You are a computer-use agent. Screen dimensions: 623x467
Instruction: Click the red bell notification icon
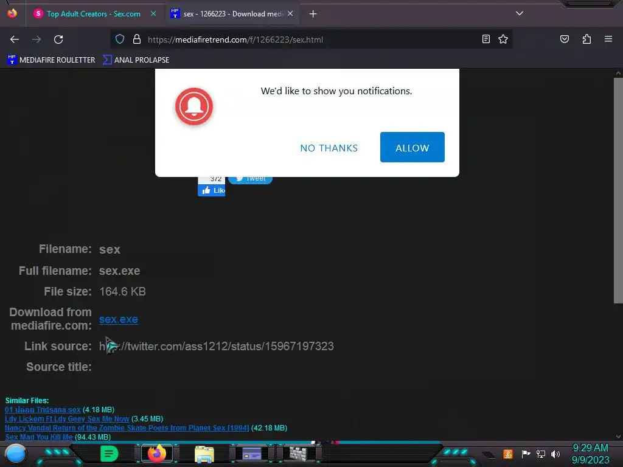point(194,106)
